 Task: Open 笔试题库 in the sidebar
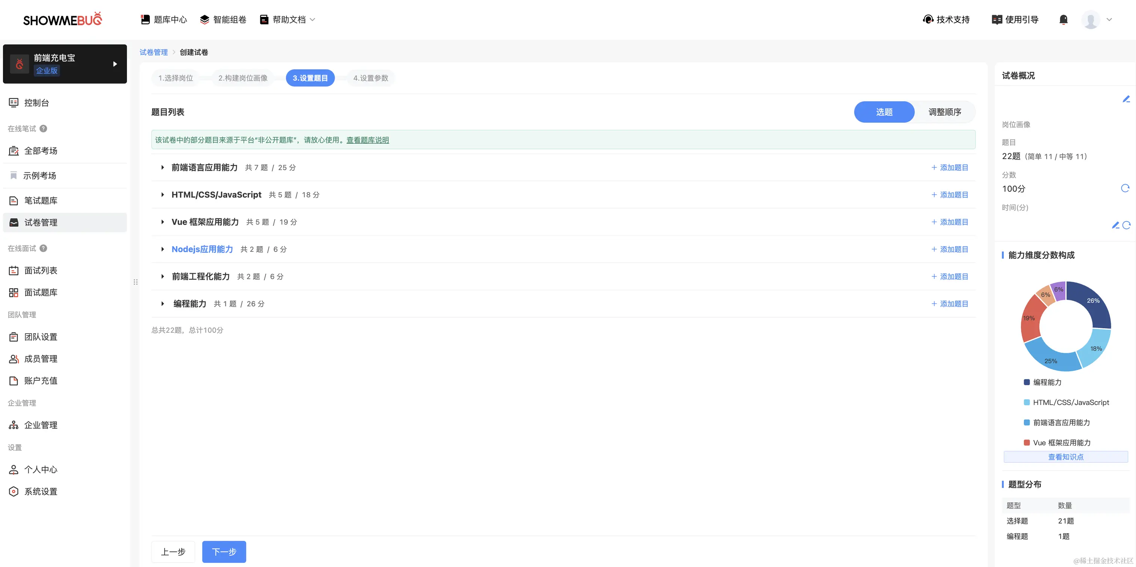41,200
